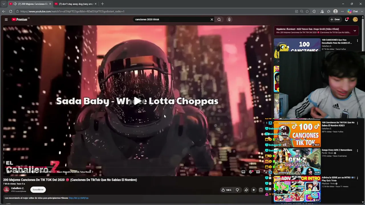365x205 pixels.
Task: Switch the player to theater mode
Action: 258,172
